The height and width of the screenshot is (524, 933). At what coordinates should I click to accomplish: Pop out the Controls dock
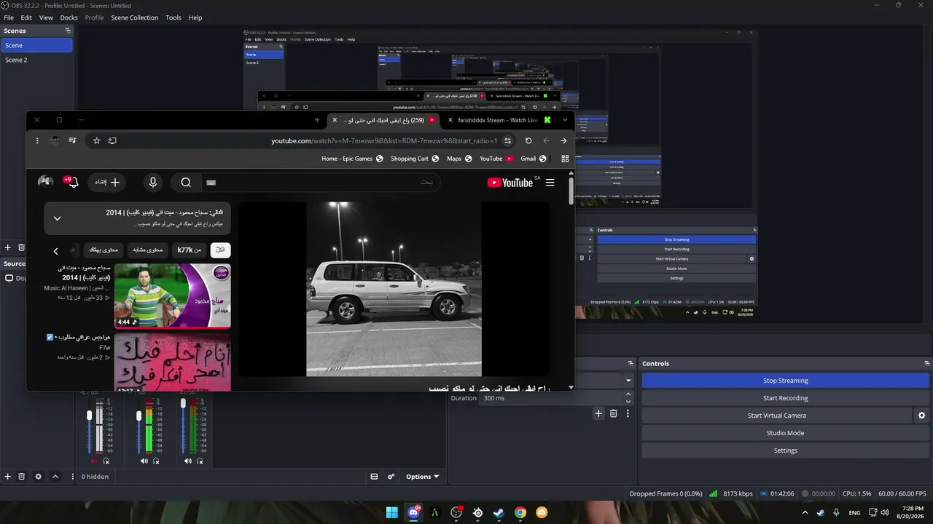click(927, 363)
